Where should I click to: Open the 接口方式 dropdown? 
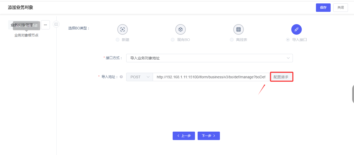[x=209, y=58]
